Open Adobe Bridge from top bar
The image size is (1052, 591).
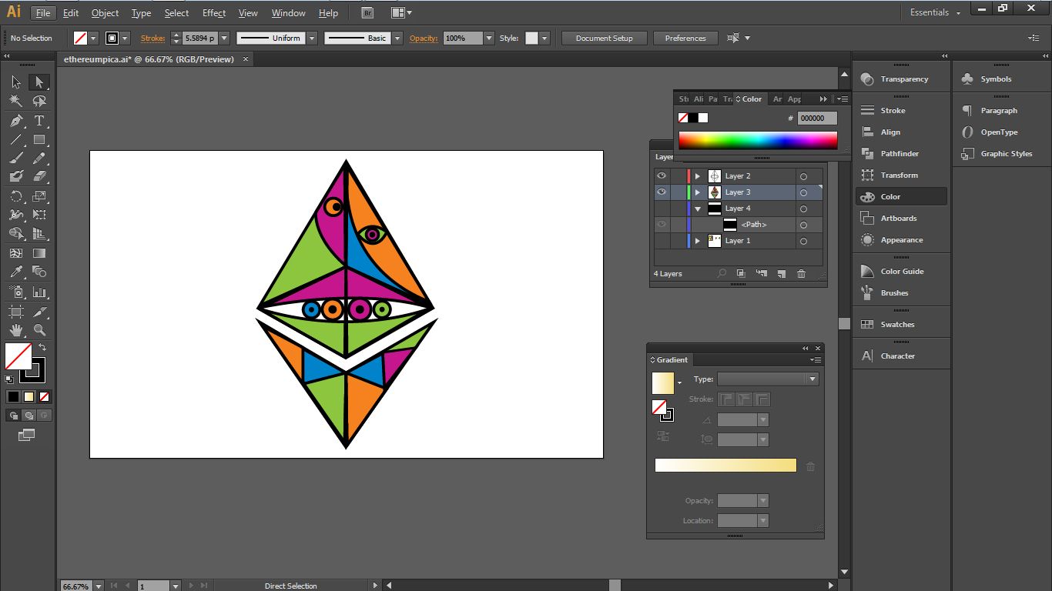pyautogui.click(x=367, y=13)
